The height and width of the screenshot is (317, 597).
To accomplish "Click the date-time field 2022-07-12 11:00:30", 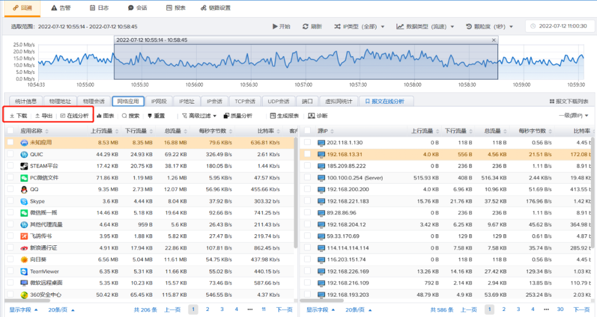I will (559, 26).
